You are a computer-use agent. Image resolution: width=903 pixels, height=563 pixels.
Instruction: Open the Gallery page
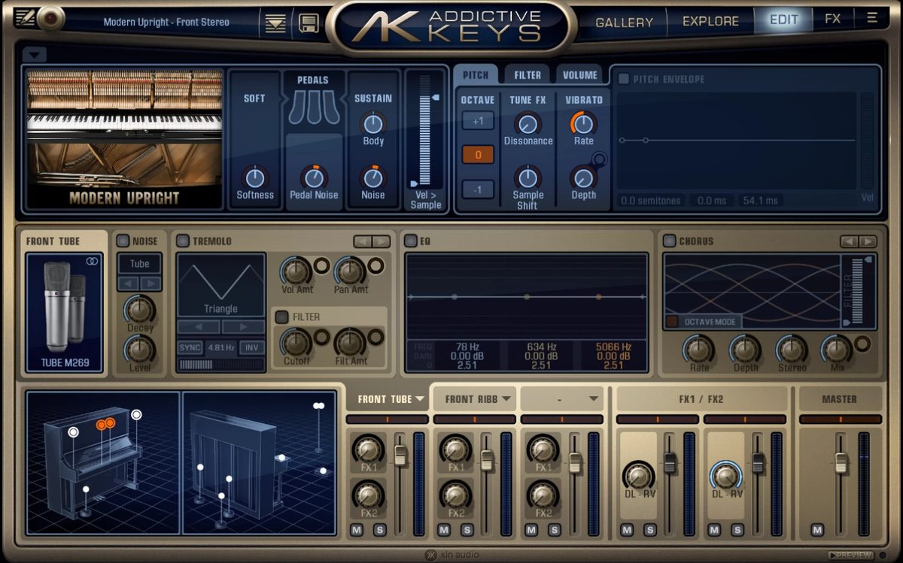(624, 23)
